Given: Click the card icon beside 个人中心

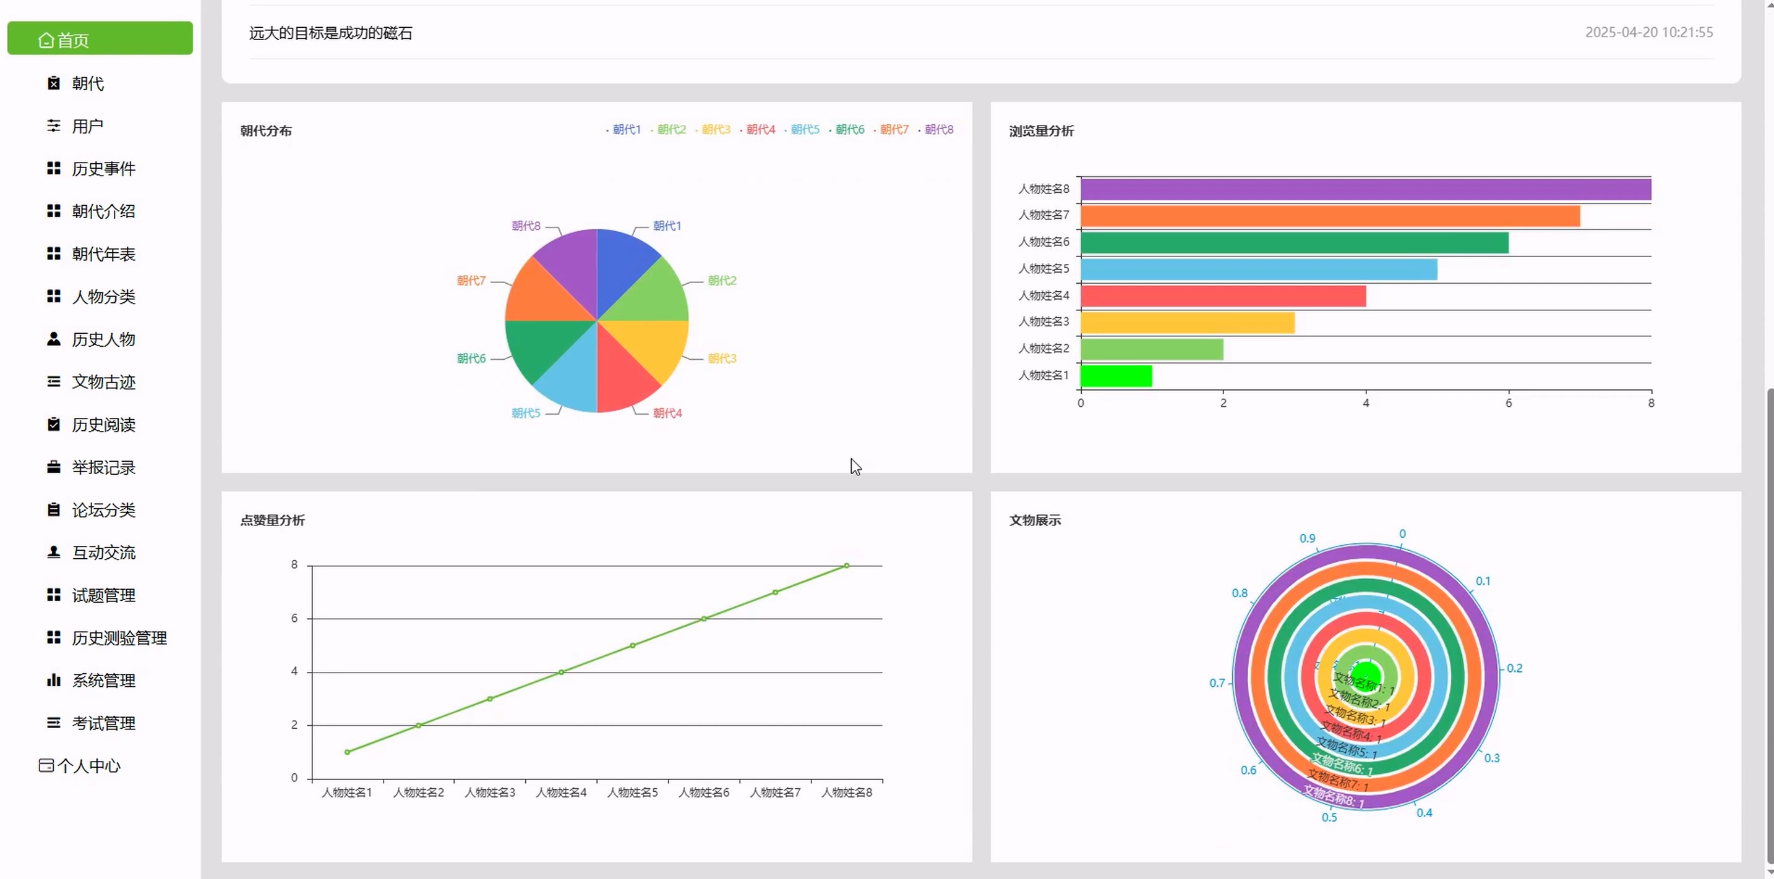Looking at the screenshot, I should (x=46, y=765).
